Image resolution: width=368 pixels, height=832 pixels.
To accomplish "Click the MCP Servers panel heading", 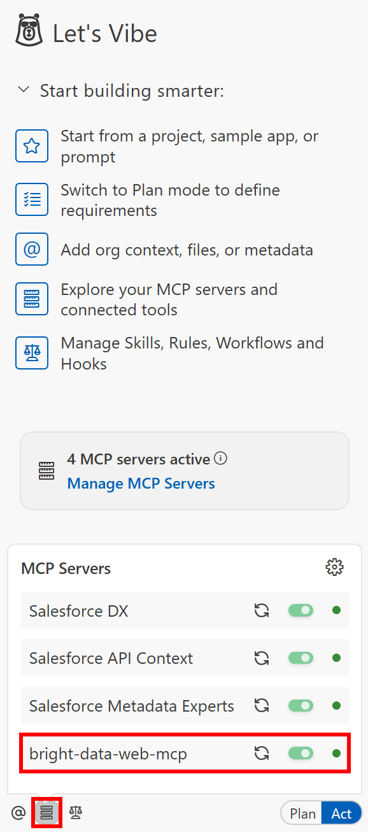I will click(x=66, y=568).
